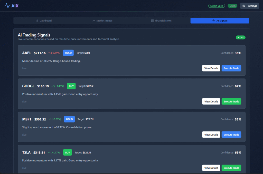Click the Settings gear icon
The width and height of the screenshot is (263, 174).
[244, 6]
